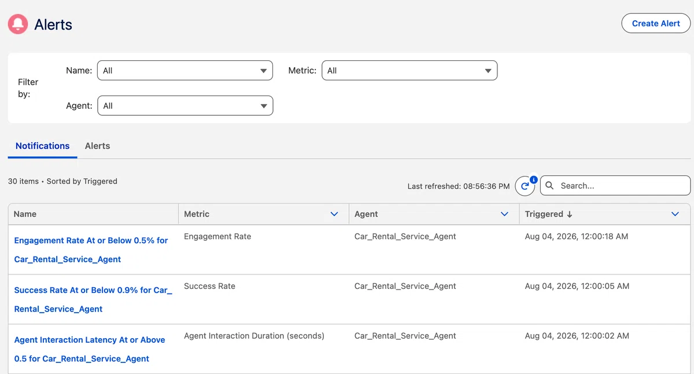Select the Notifications tab
694x374 pixels.
[x=42, y=146]
